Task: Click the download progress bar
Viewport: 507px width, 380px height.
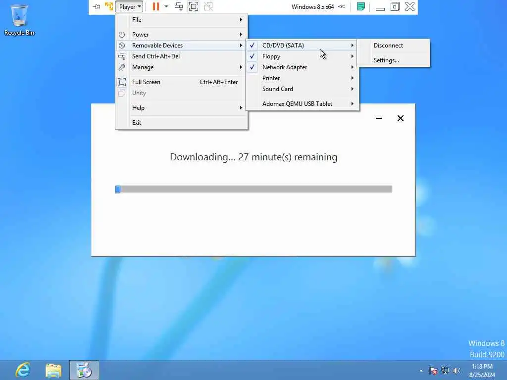Action: pyautogui.click(x=253, y=189)
